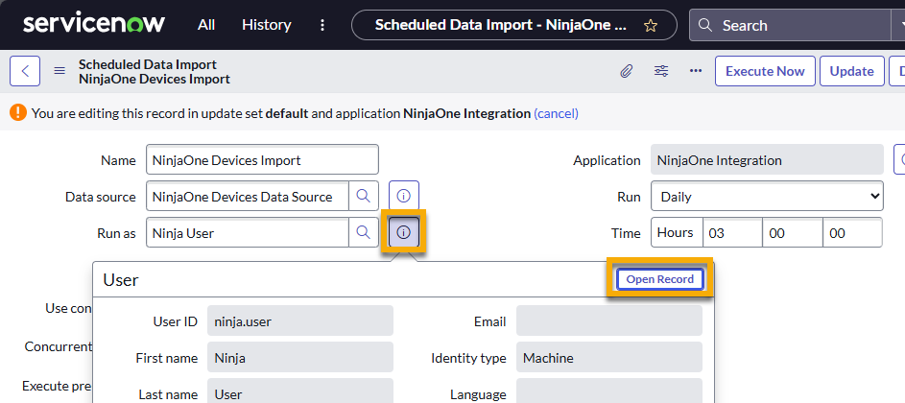Viewport: 905px width, 403px height.
Task: Edit the Data source field
Action: pyautogui.click(x=248, y=197)
